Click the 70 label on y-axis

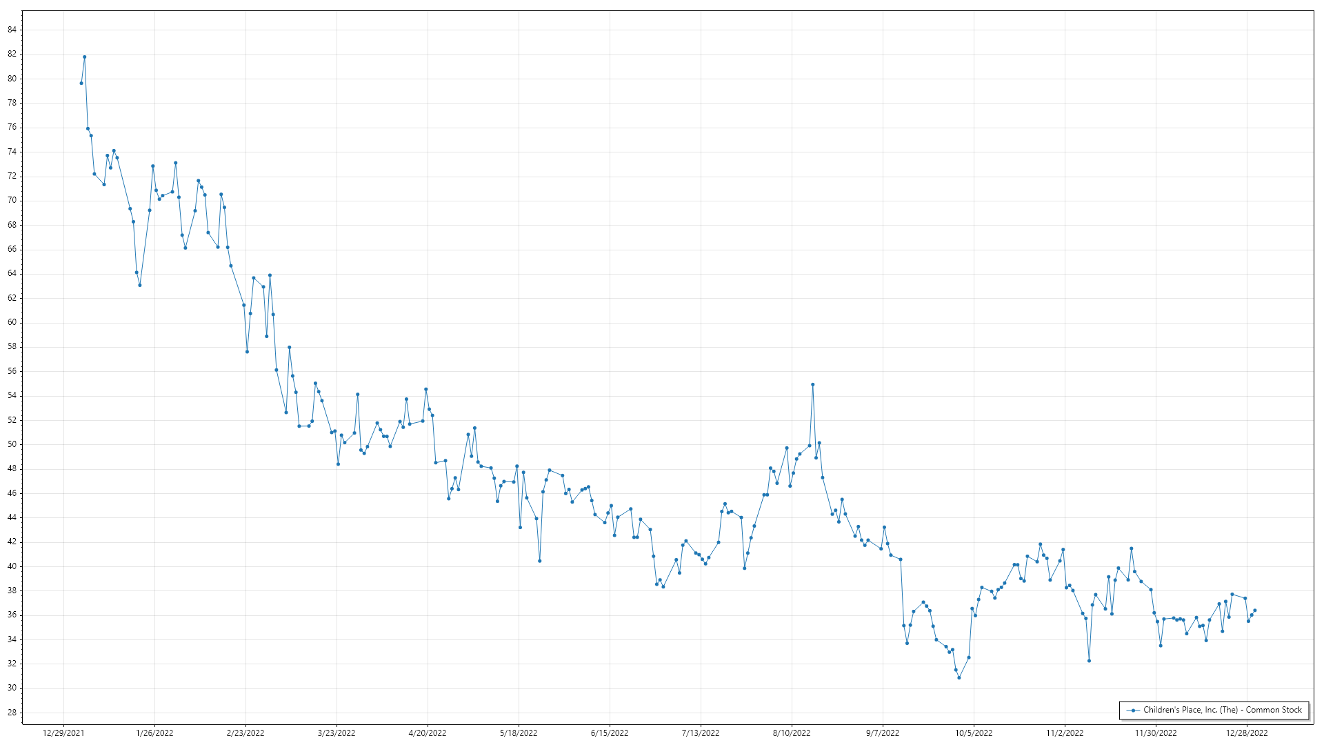(12, 200)
